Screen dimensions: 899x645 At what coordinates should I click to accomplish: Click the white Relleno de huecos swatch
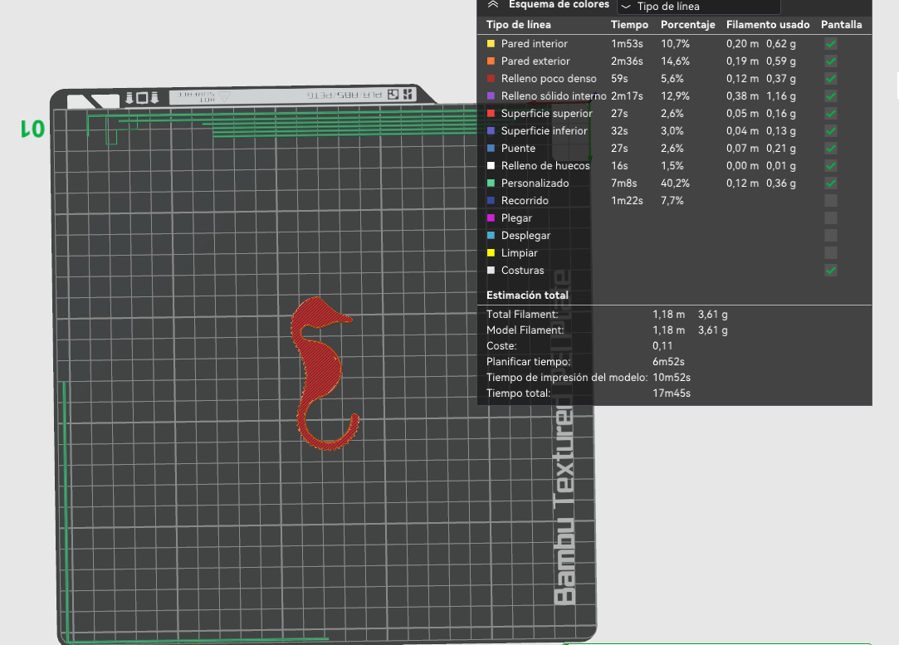click(491, 166)
